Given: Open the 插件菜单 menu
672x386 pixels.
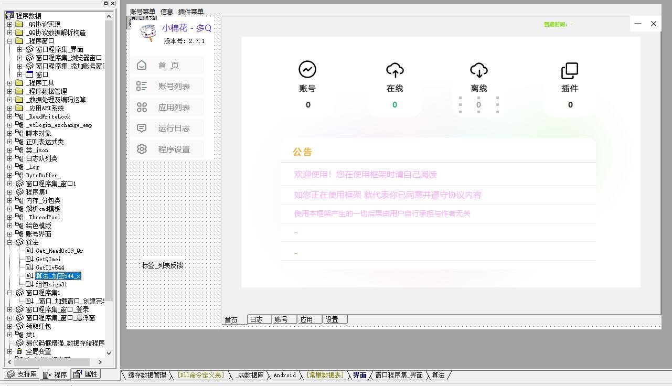Looking at the screenshot, I should 191,12.
